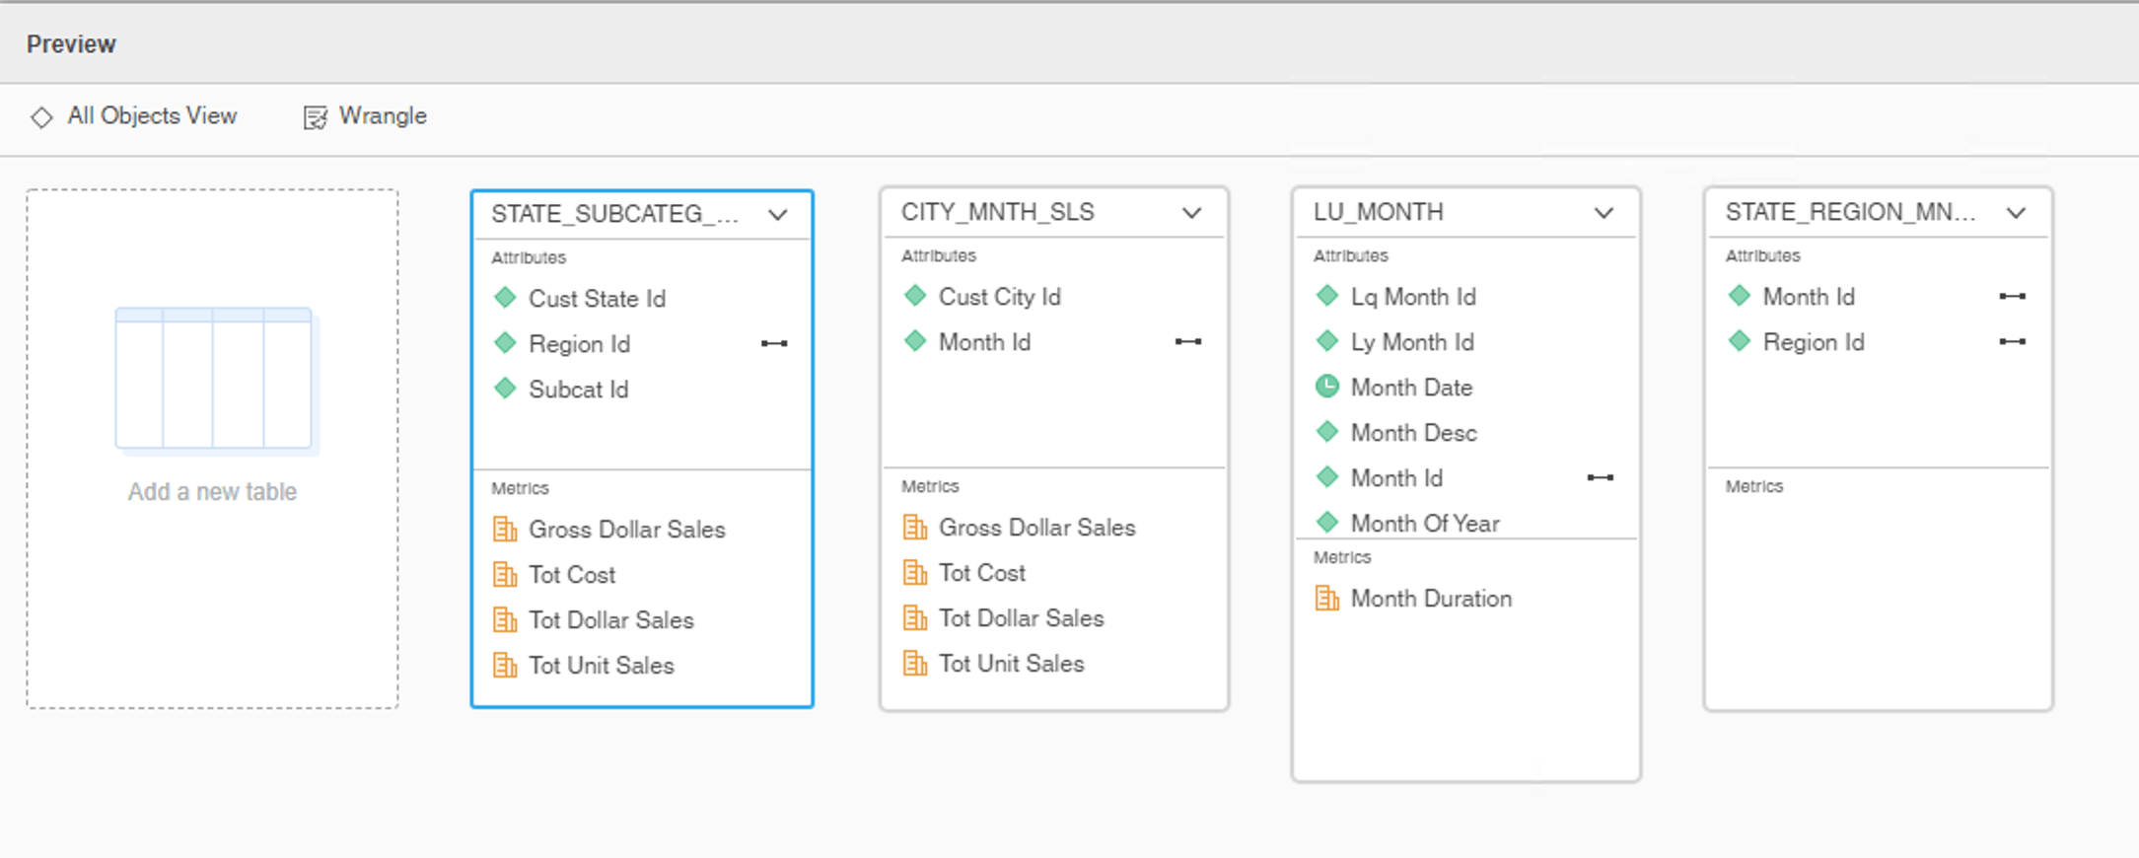
Task: Click the Gross Dollar Sales metric icon in STATE_SUBCATEG
Action: pos(505,529)
